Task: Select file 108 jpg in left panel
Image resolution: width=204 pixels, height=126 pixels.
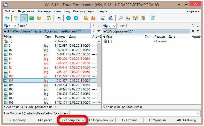Action: [x=50, y=76]
